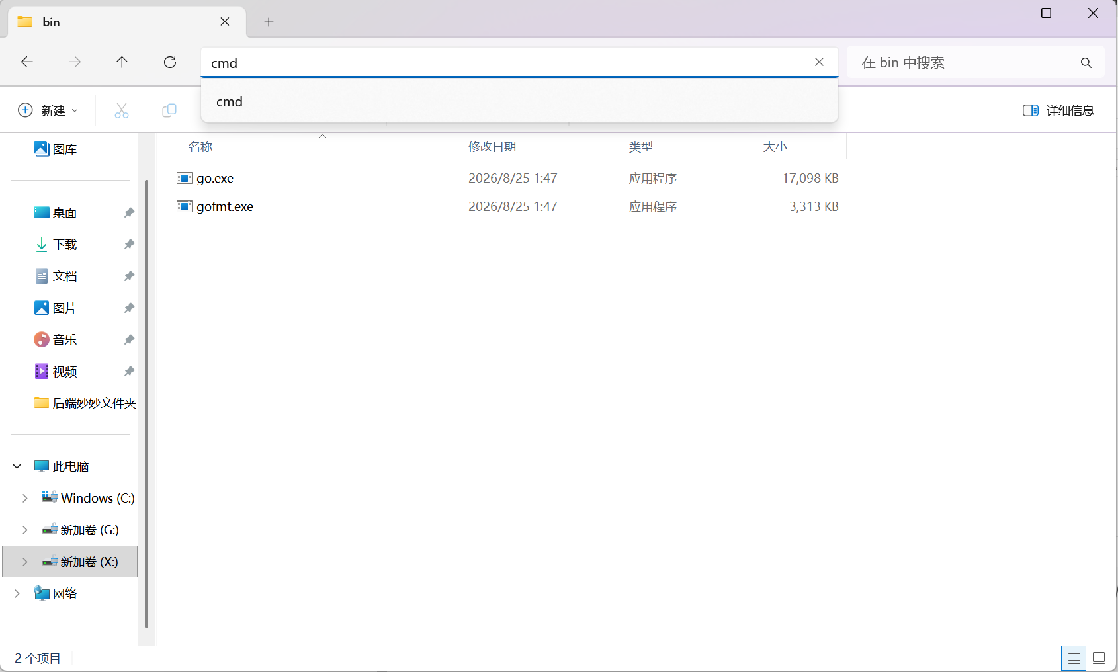
Task: Click pin icon next to 视频
Action: 129,372
